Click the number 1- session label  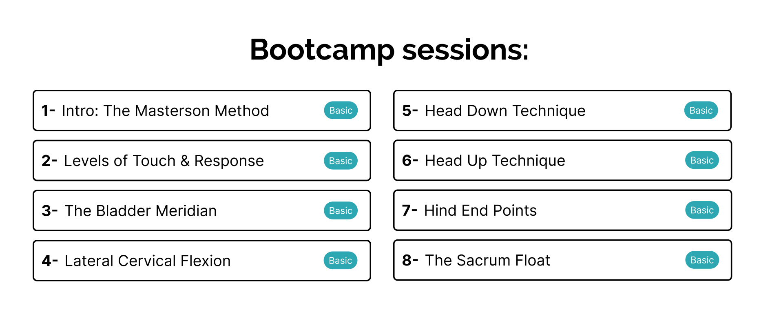click(48, 111)
